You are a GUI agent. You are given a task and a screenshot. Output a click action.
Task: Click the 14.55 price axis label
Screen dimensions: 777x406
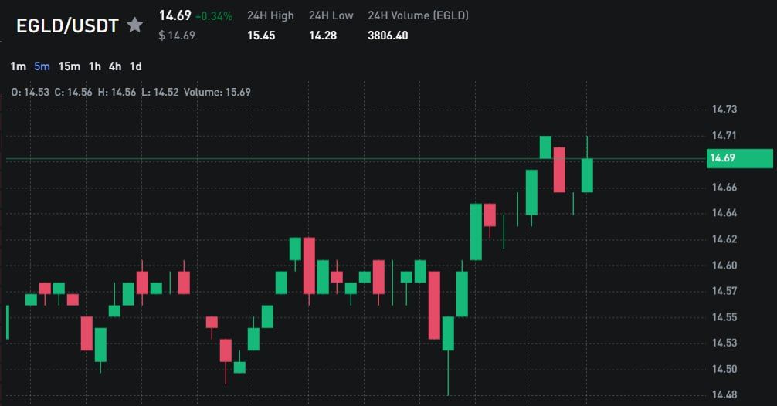pyautogui.click(x=724, y=317)
